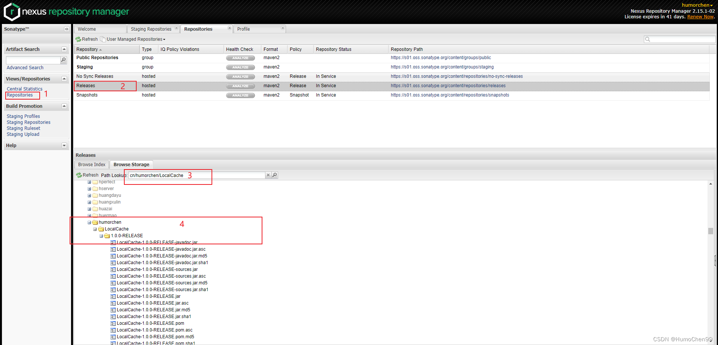Click the Nexus logo icon
The width and height of the screenshot is (718, 345).
pos(12,11)
